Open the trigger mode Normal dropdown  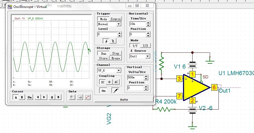119,24
